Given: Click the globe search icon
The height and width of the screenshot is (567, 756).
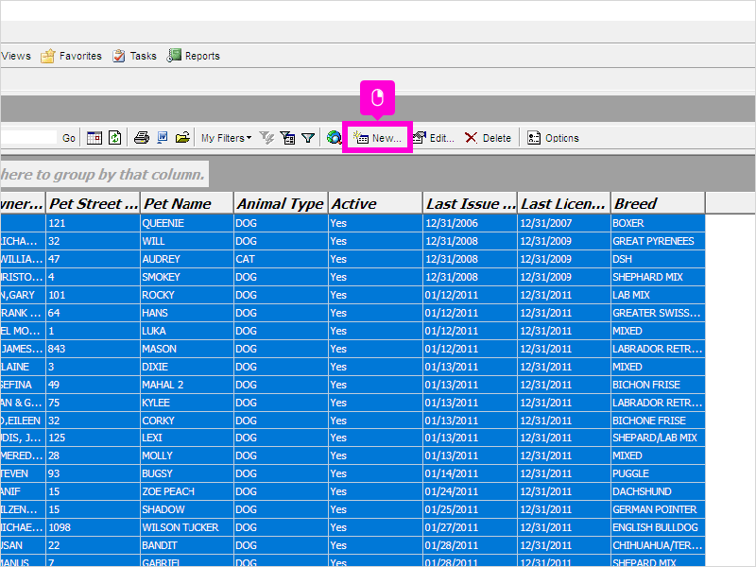Looking at the screenshot, I should [334, 138].
